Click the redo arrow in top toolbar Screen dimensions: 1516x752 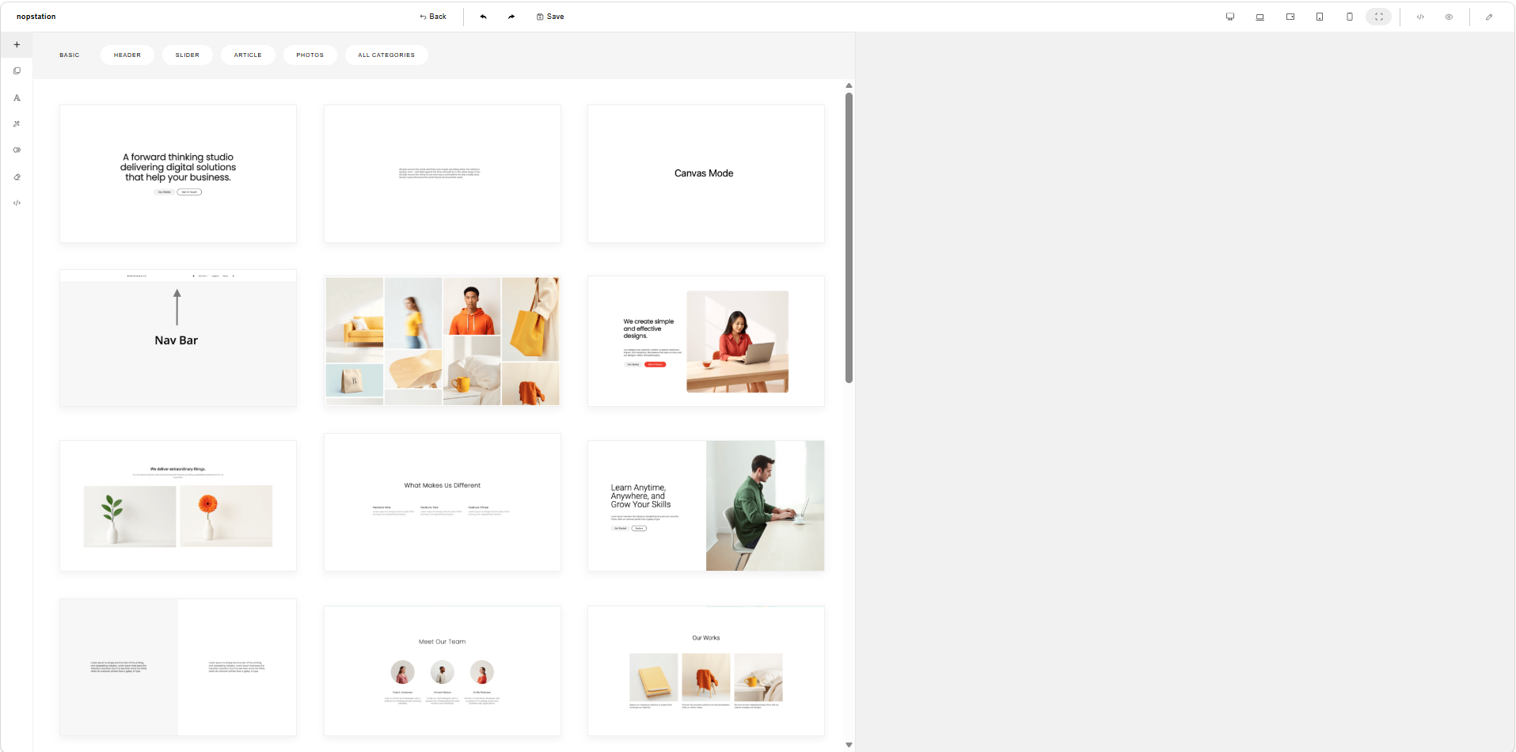511,17
